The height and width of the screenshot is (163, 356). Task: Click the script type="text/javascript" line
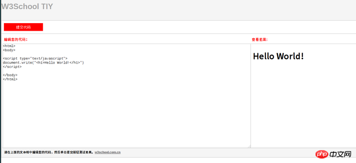(35, 59)
